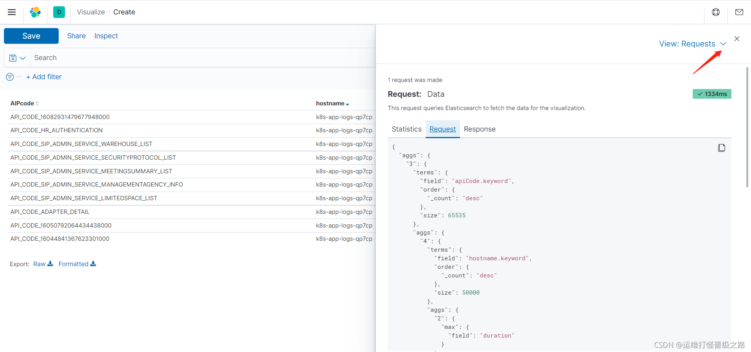Click "apiCode.keyword" value in request JSON
Image resolution: width=751 pixels, height=352 pixels.
click(482, 181)
